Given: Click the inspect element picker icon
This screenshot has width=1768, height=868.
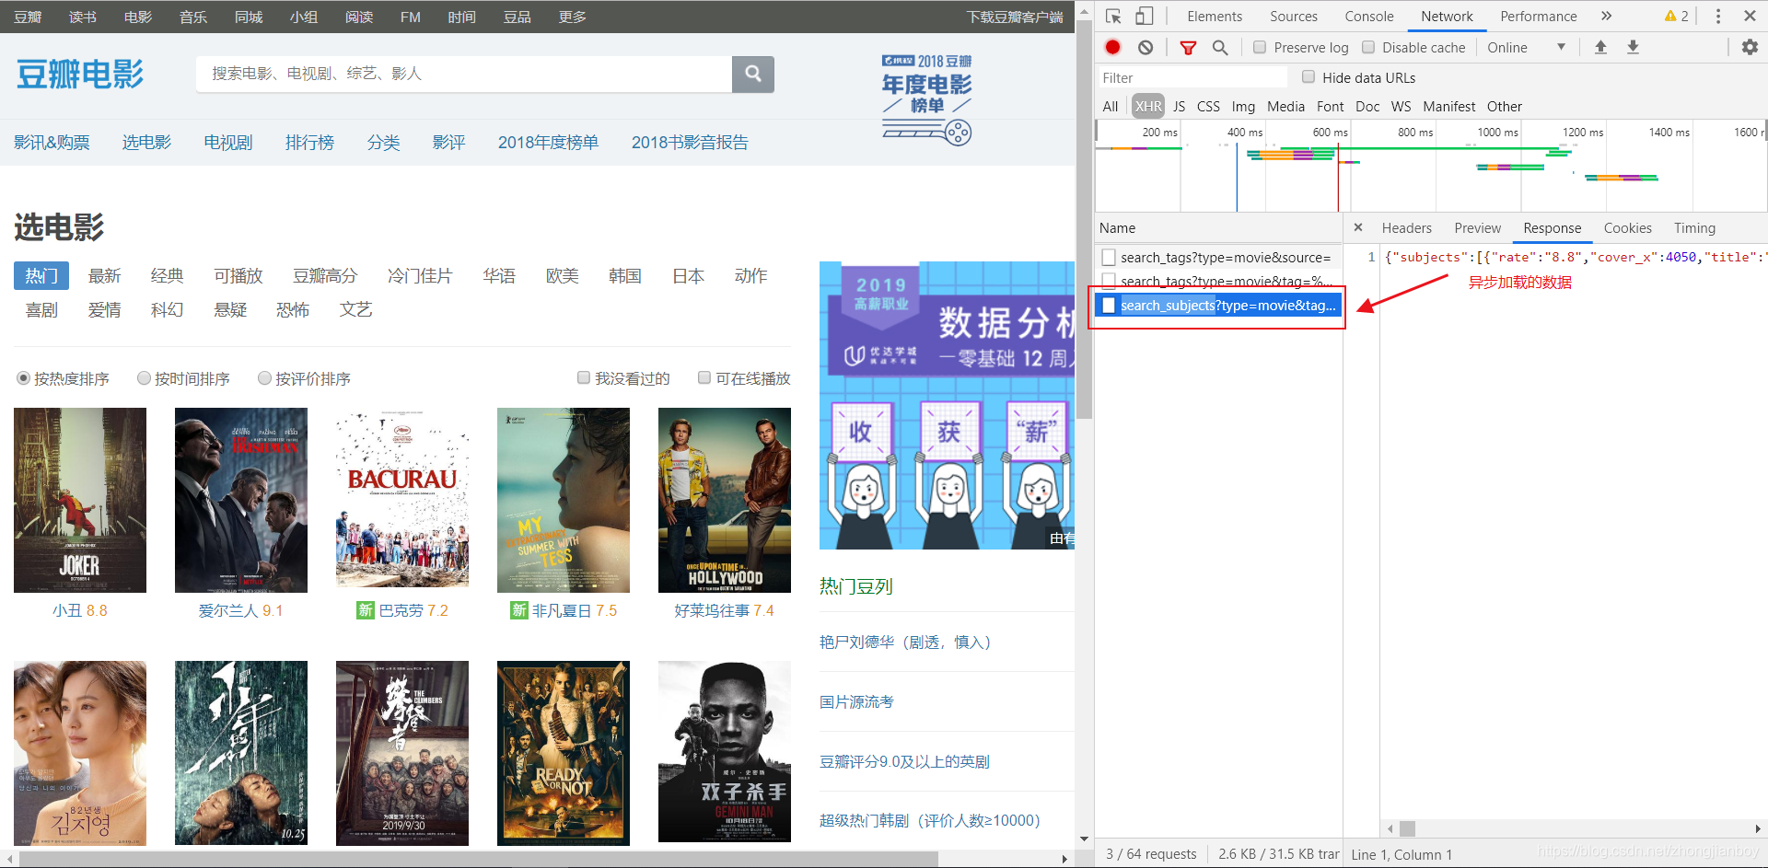Looking at the screenshot, I should coord(1113,17).
